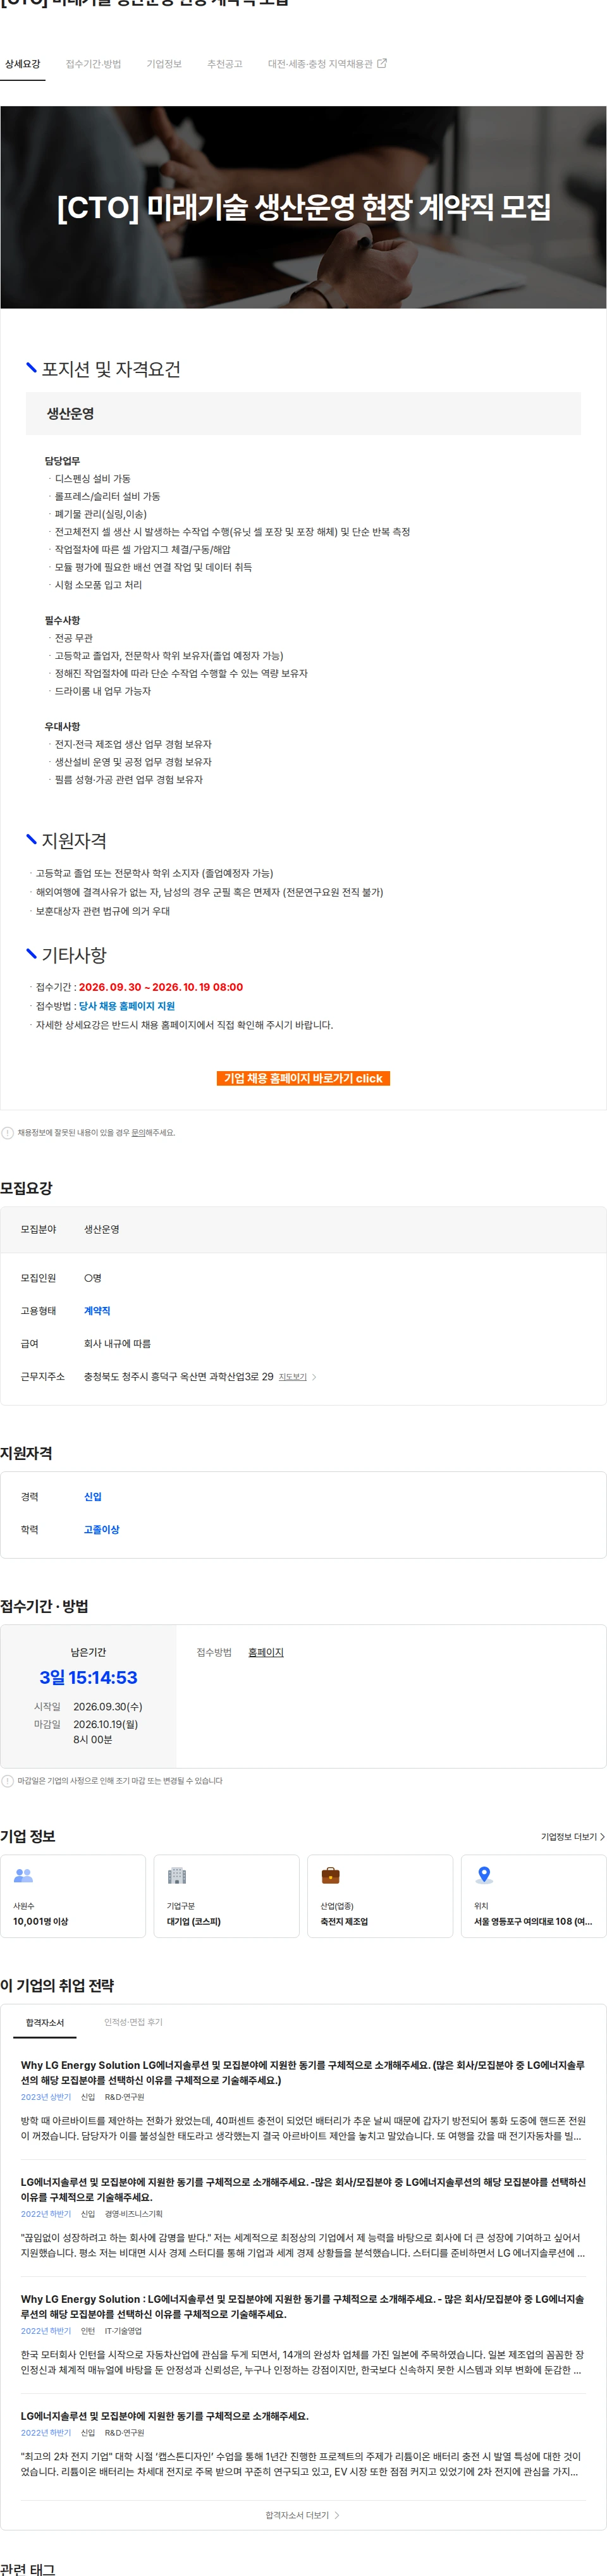Image resolution: width=607 pixels, height=2576 pixels.
Task: Select the 합격자소서 tab
Action: coord(45,2022)
